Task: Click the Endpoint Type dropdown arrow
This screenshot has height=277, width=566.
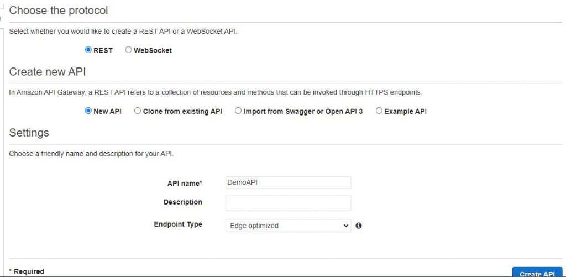Action: coord(346,226)
